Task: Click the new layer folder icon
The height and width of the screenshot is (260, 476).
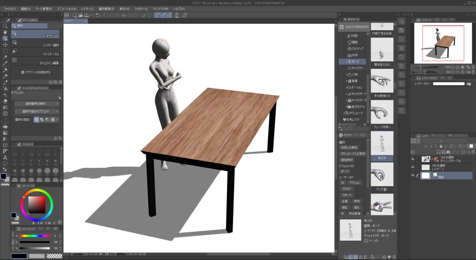Action: coord(449,152)
